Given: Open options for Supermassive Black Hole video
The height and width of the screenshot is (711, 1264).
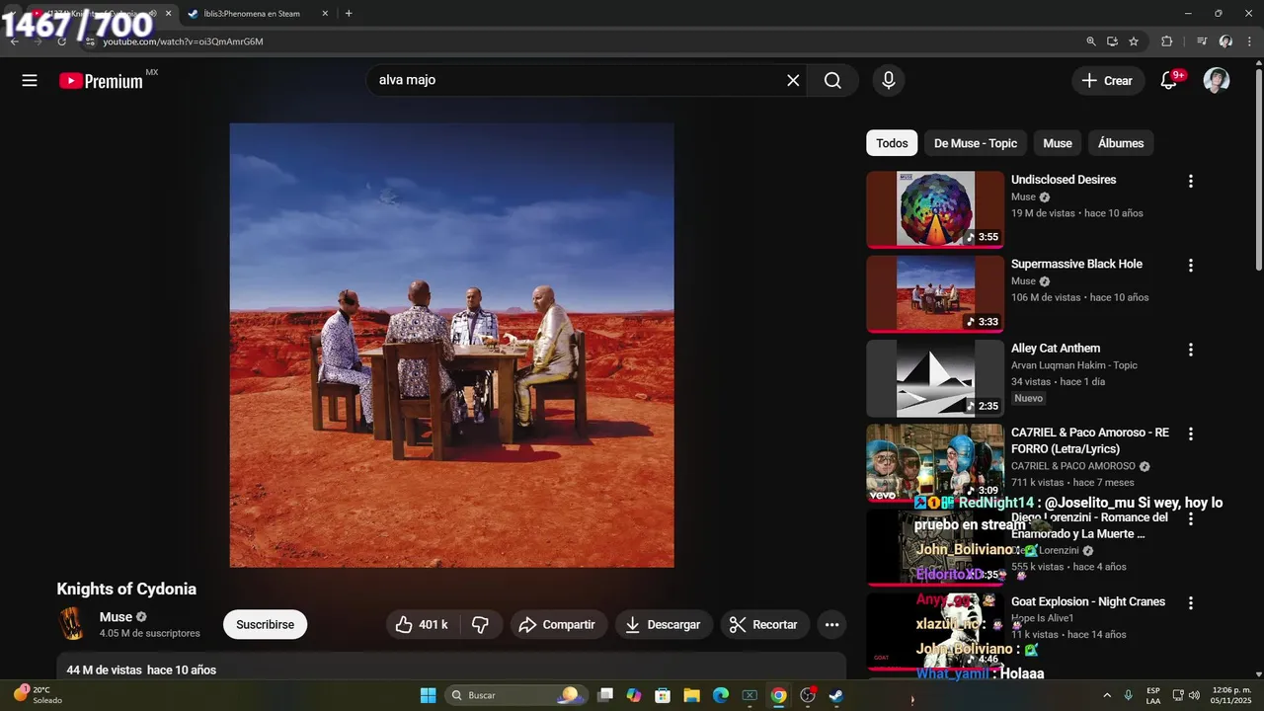Looking at the screenshot, I should [x=1191, y=266].
